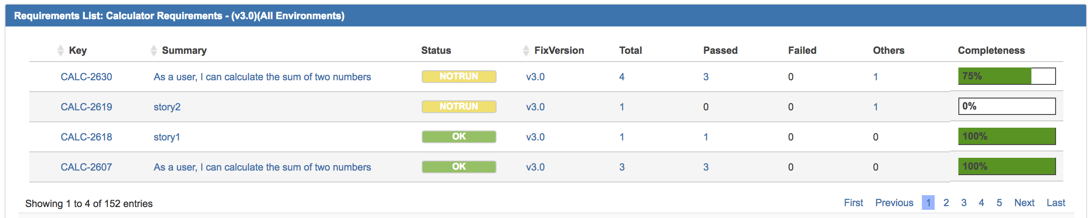Jump to the Last page
The height and width of the screenshot is (218, 1088).
click(x=1056, y=202)
